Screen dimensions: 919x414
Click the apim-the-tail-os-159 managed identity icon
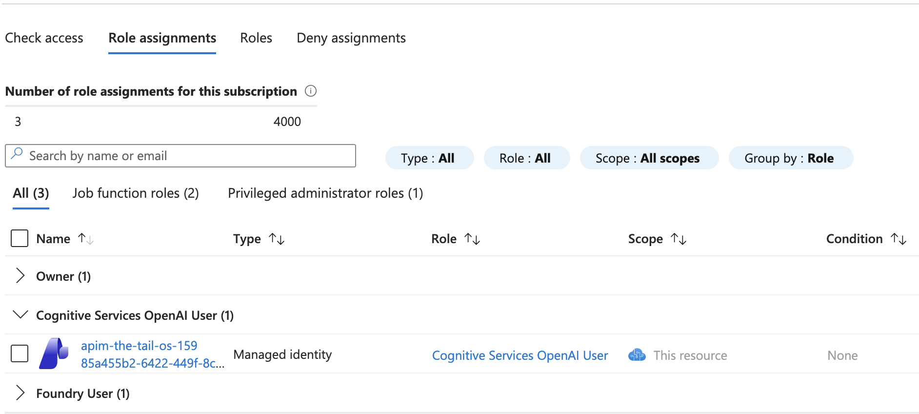click(54, 353)
